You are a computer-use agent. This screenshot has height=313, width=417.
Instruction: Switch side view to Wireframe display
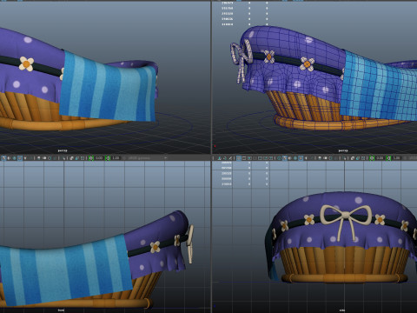tap(280, 158)
